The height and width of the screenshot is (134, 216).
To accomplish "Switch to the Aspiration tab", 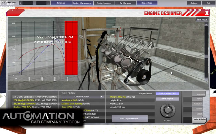I will pyautogui.click(x=198, y=109).
